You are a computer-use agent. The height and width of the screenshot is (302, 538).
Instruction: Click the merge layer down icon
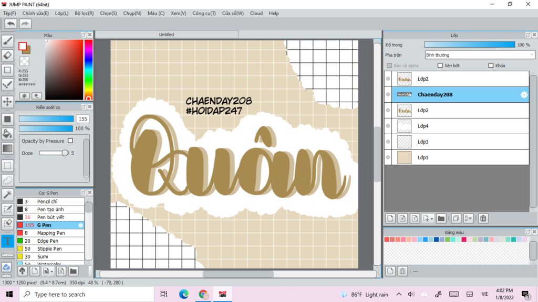(x=468, y=218)
